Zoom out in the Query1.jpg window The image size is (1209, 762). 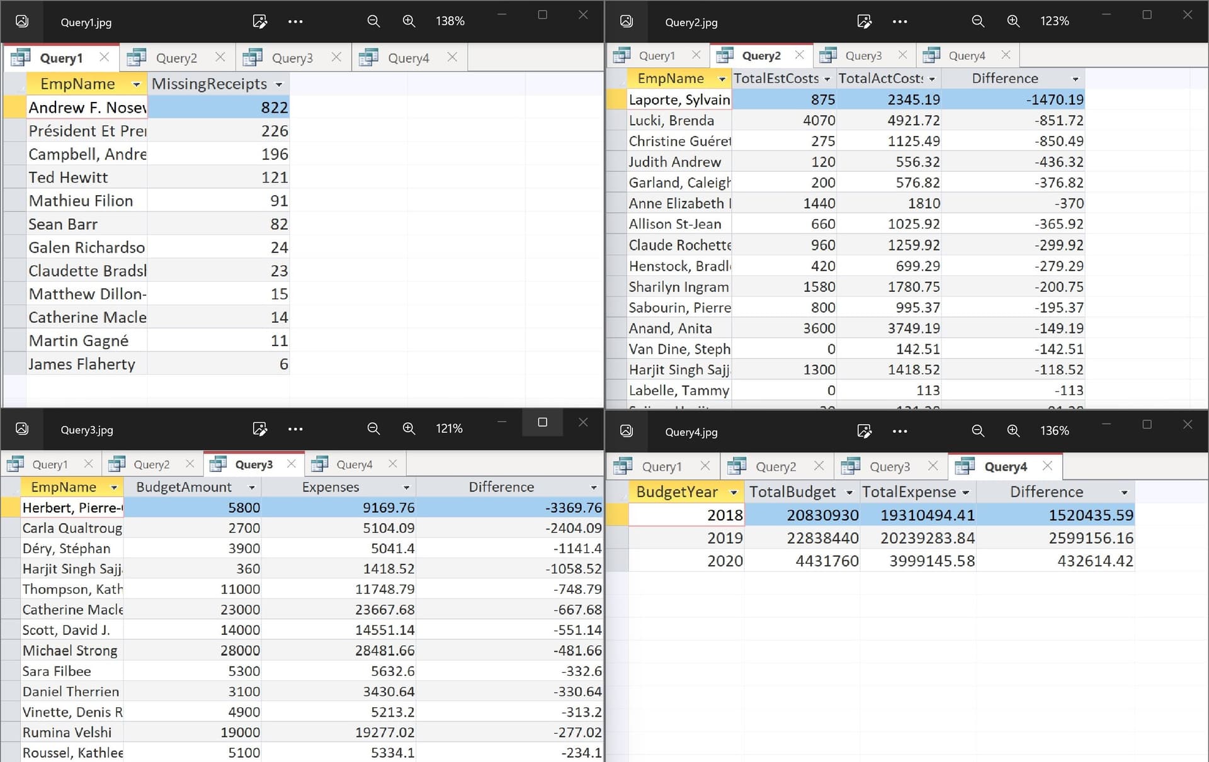point(373,21)
